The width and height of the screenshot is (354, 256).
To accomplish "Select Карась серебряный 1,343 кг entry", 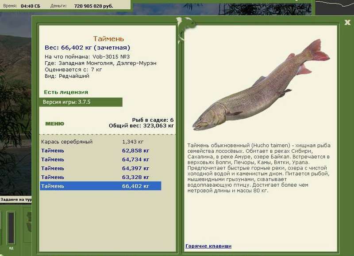I will 100,142.
